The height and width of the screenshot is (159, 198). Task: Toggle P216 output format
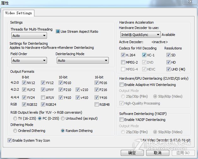[x=96, y=90]
